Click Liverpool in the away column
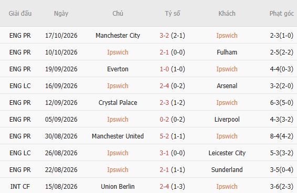The height and width of the screenshot is (193, 297). point(227,120)
